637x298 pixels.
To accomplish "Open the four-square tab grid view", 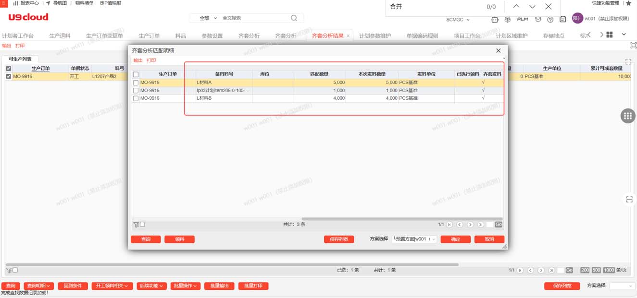I will coord(610,35).
